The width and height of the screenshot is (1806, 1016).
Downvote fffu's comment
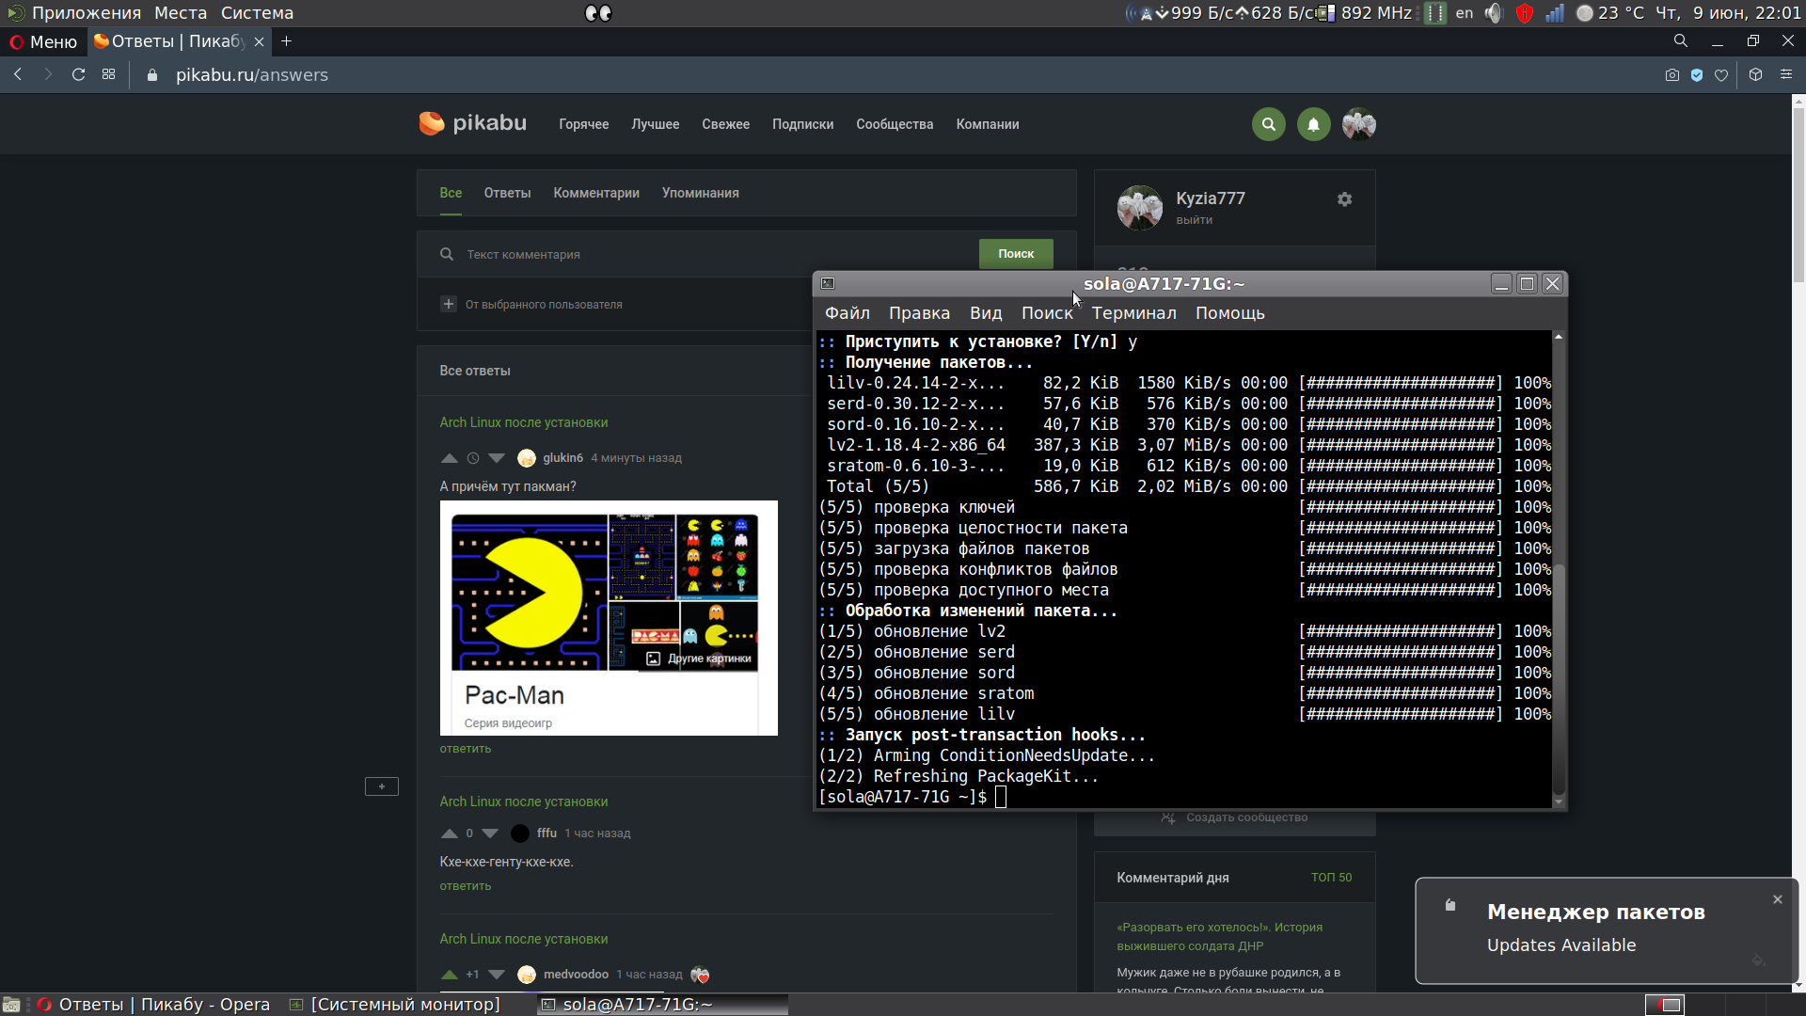(x=490, y=833)
